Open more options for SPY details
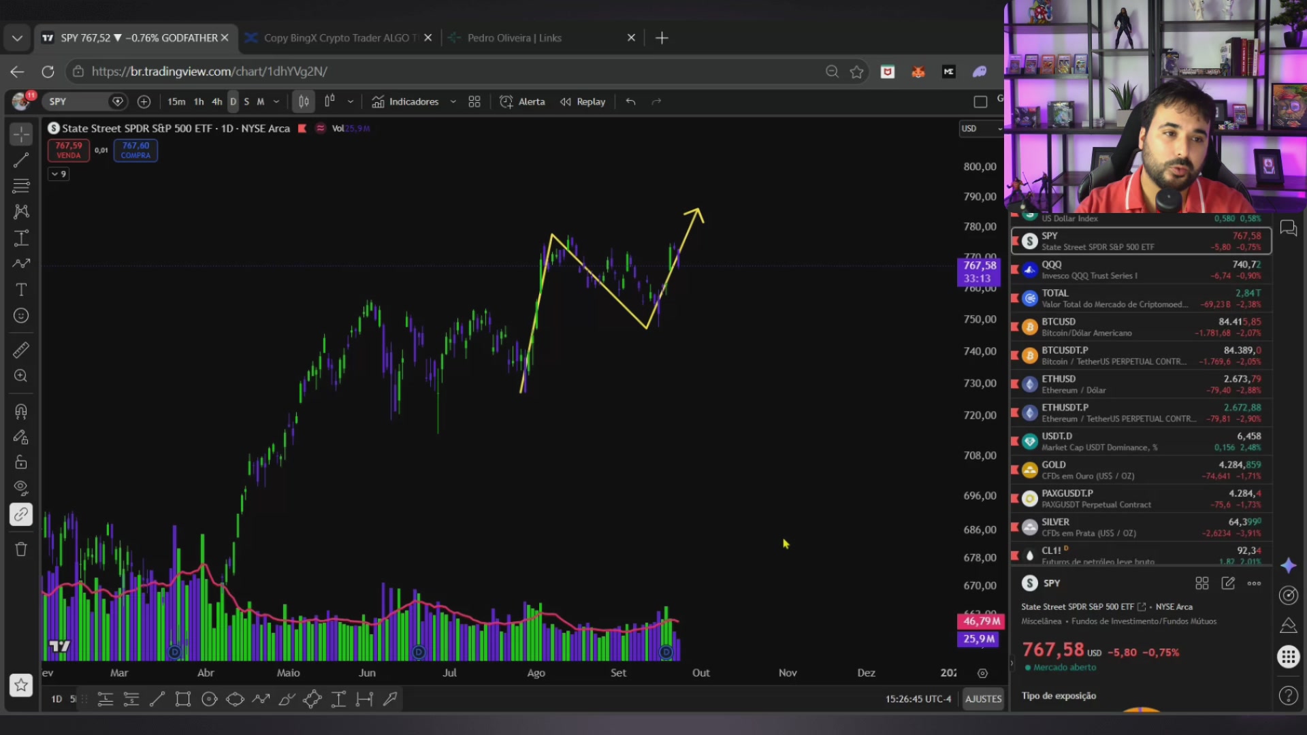The width and height of the screenshot is (1307, 735). point(1254,583)
